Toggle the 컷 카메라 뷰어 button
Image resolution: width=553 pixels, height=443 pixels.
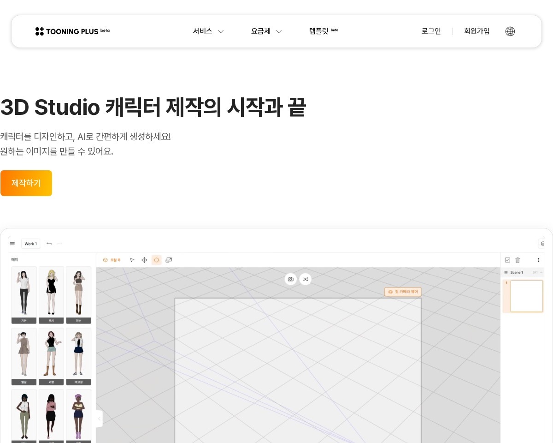click(x=403, y=292)
